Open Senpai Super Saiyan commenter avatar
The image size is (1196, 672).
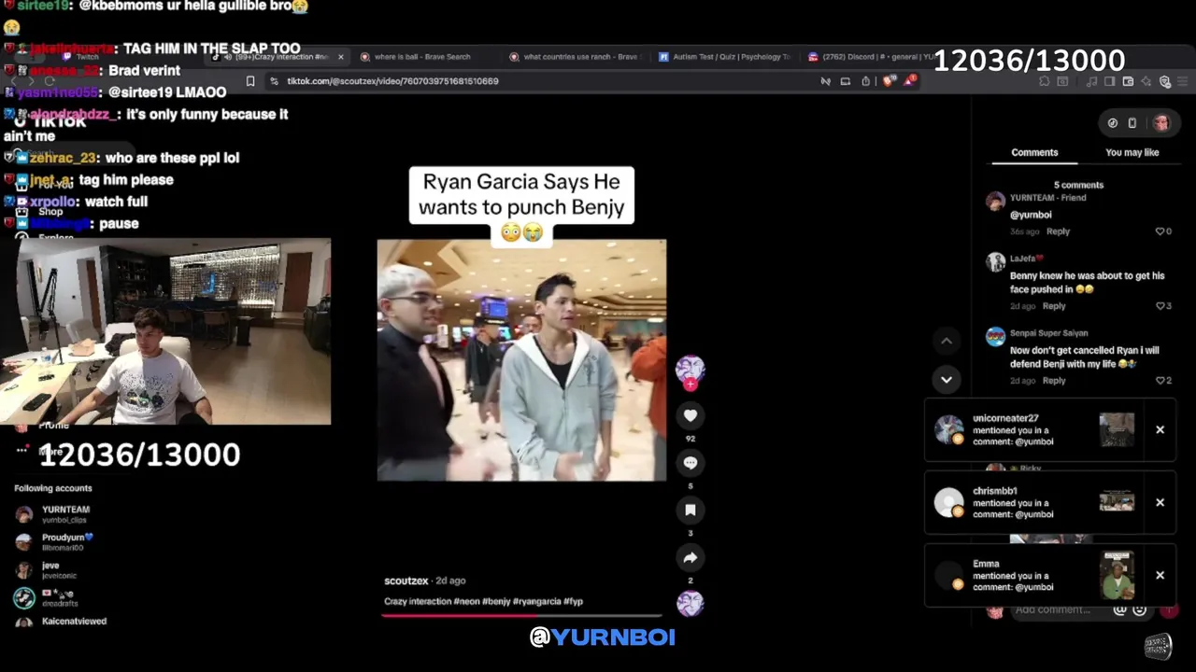click(995, 338)
